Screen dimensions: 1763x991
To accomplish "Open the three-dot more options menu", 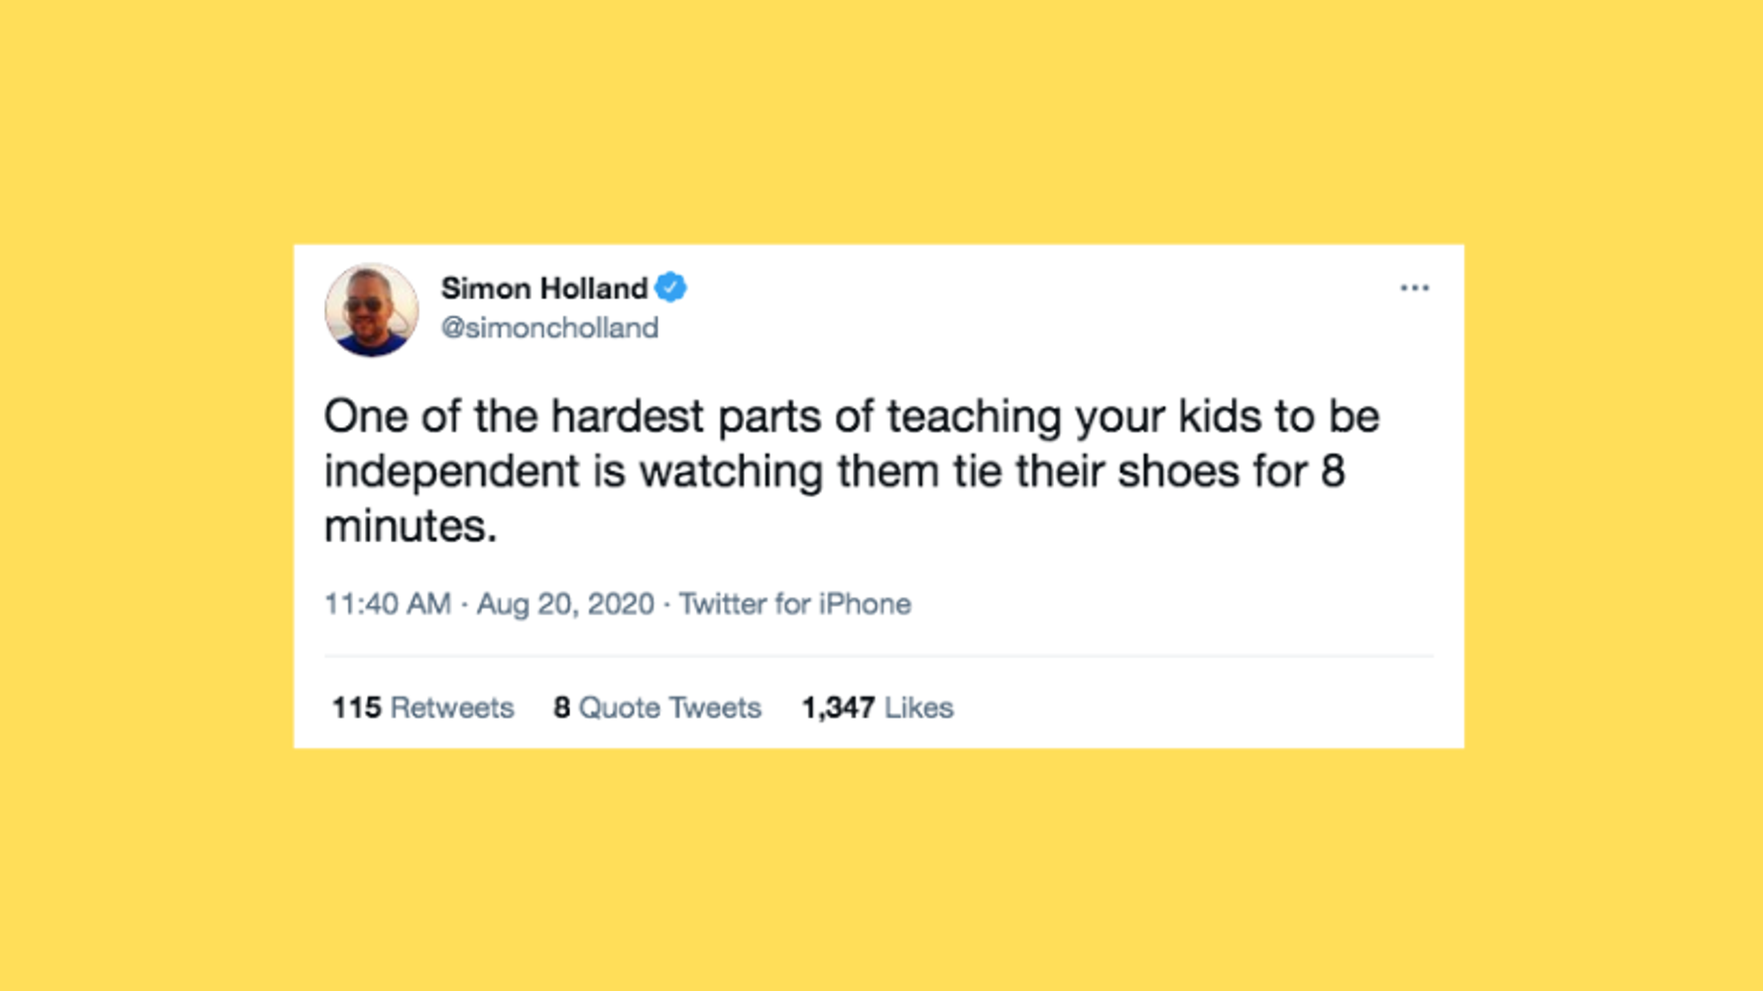I will [x=1414, y=288].
